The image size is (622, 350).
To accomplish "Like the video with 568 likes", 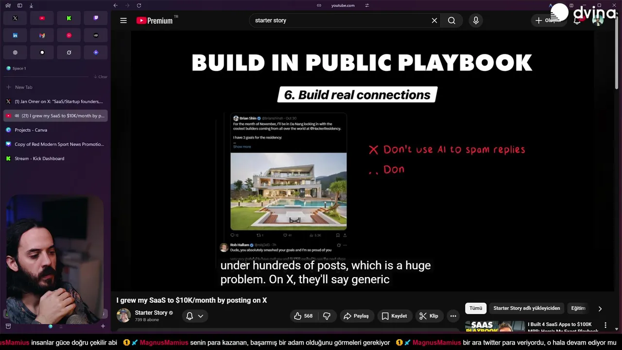I will point(303,316).
